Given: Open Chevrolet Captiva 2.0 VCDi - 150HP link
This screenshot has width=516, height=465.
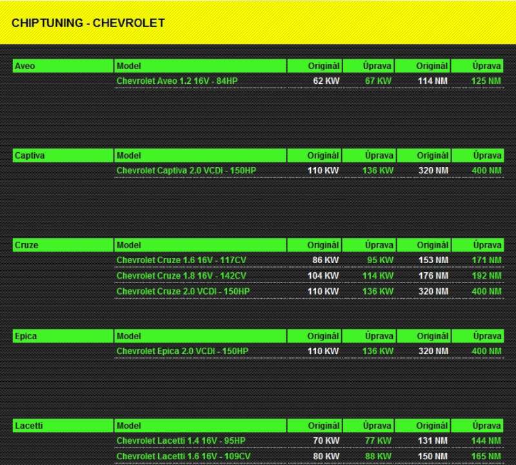Looking at the screenshot, I should tap(186, 170).
